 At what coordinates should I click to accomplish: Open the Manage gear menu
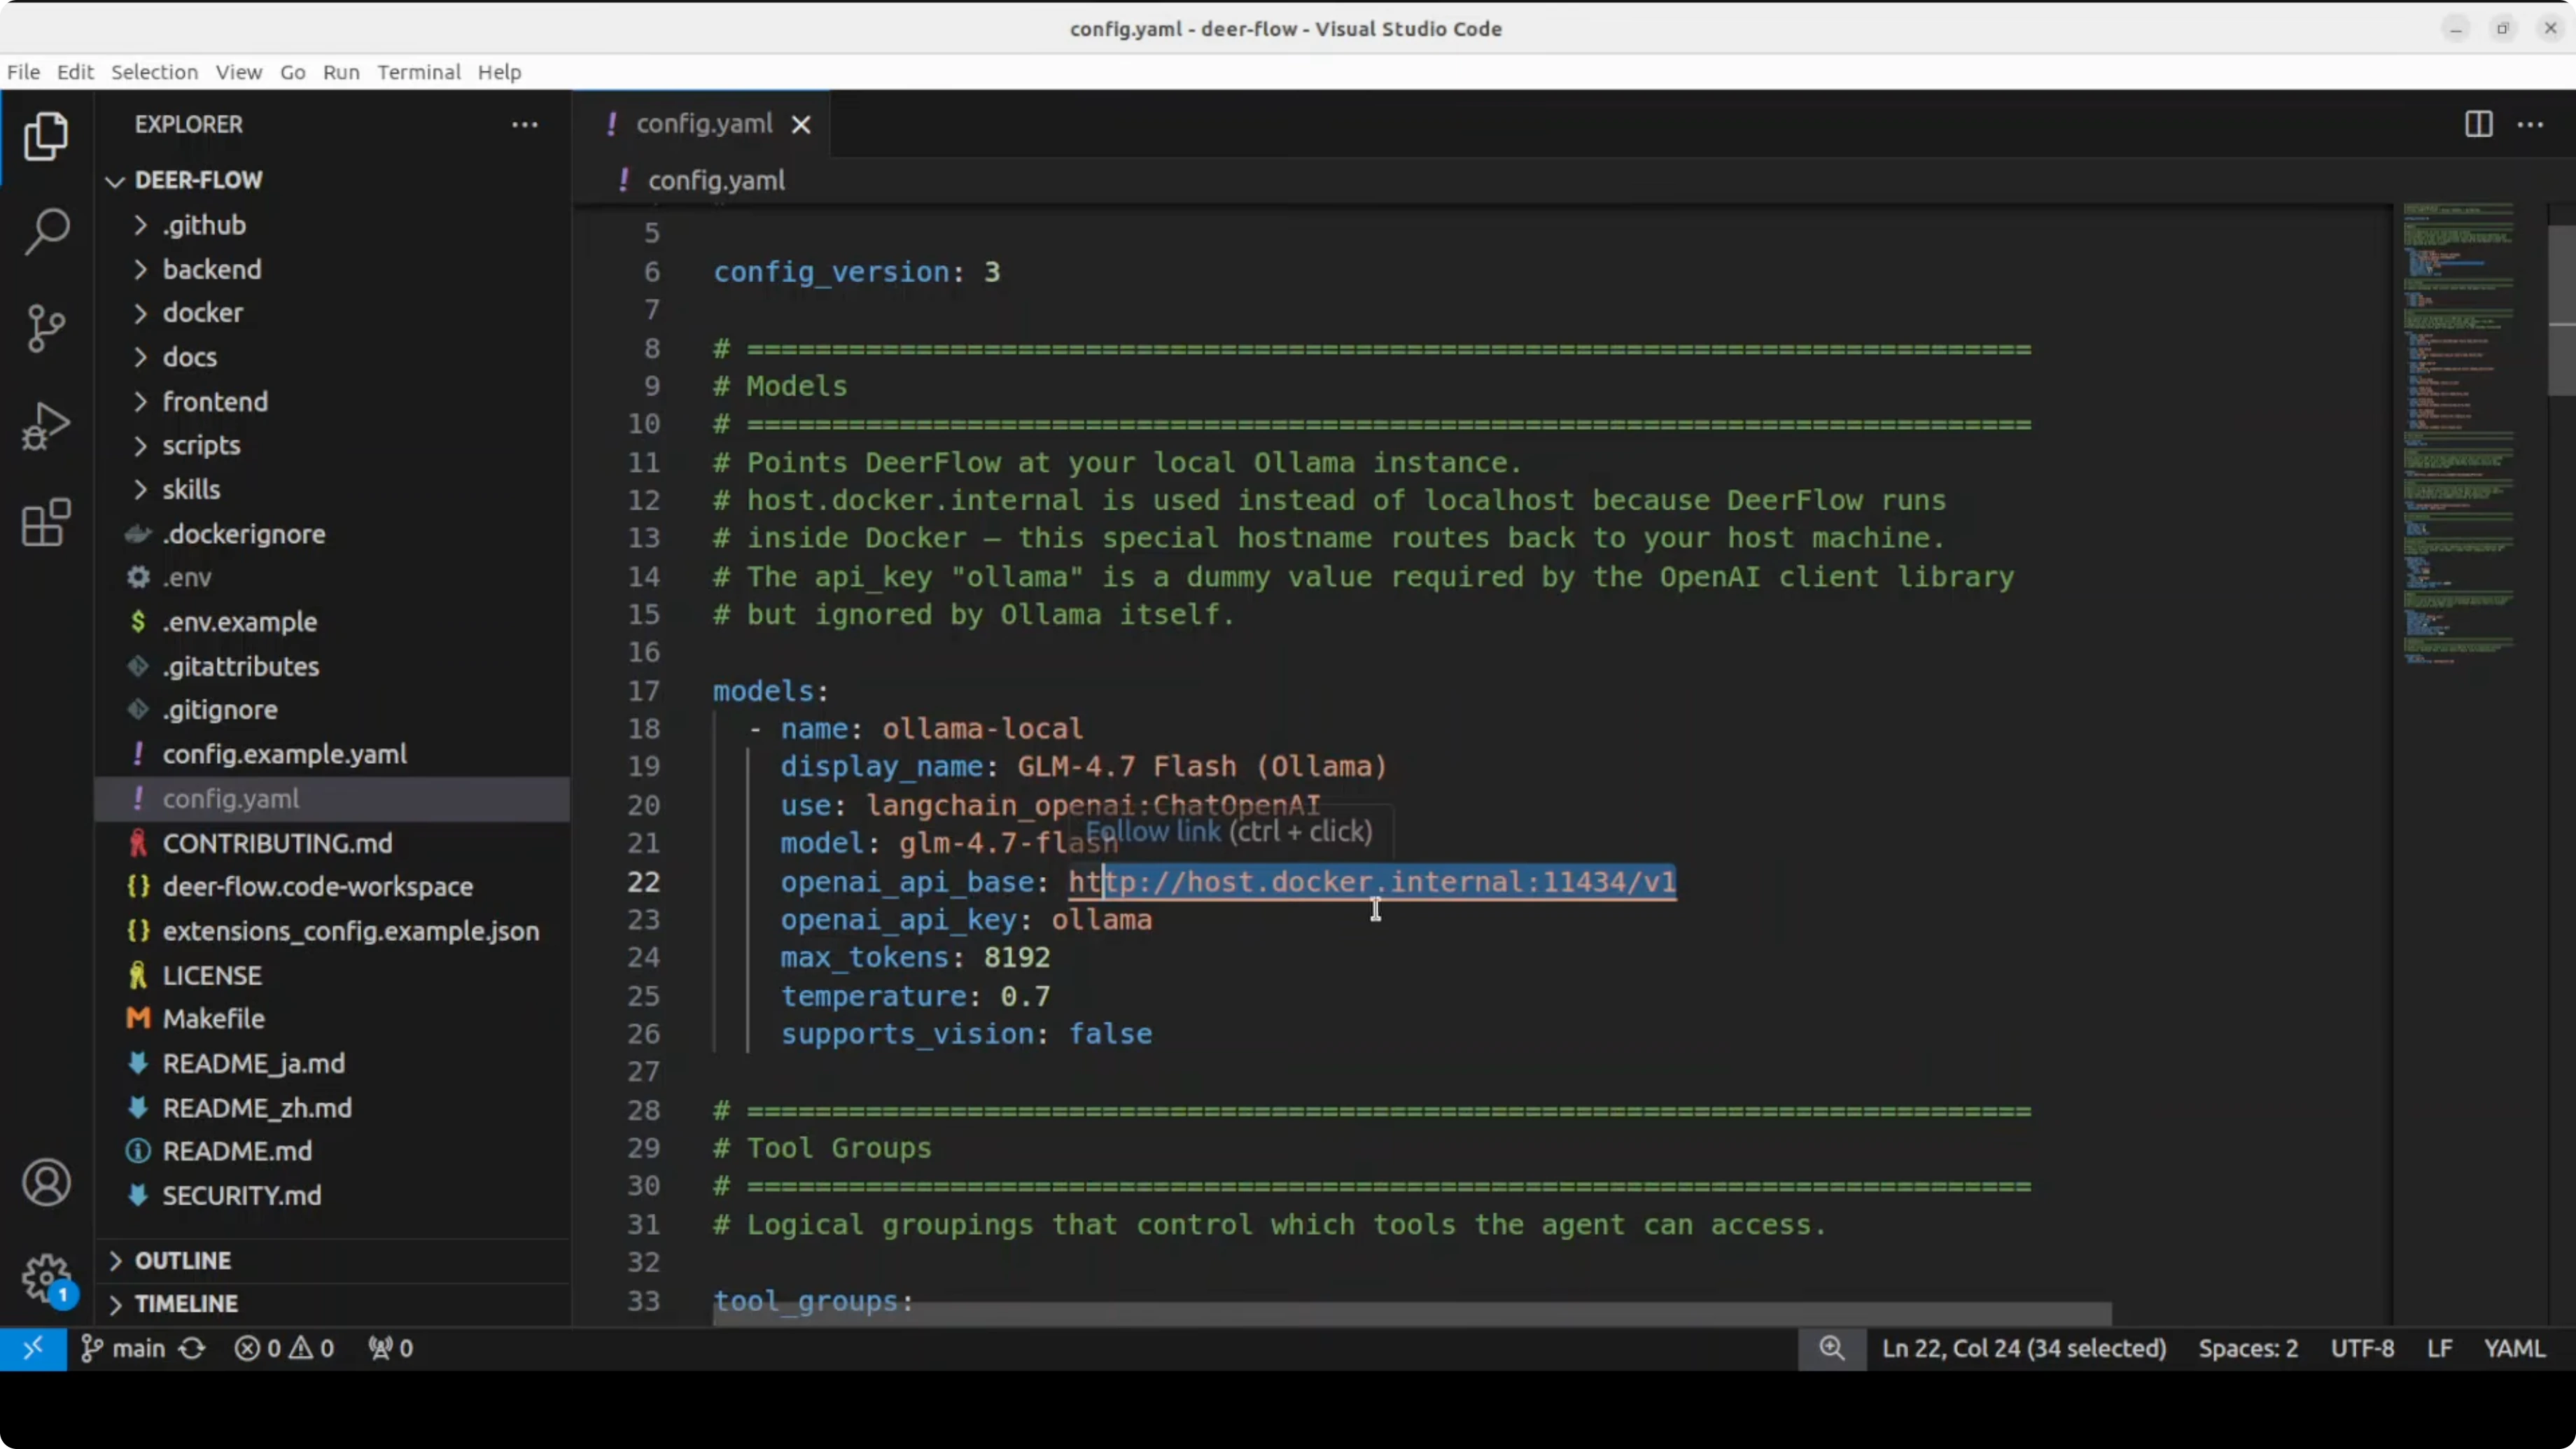click(x=46, y=1277)
